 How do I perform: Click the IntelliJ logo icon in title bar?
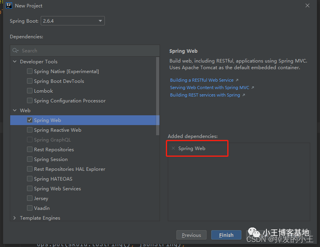click(9, 5)
